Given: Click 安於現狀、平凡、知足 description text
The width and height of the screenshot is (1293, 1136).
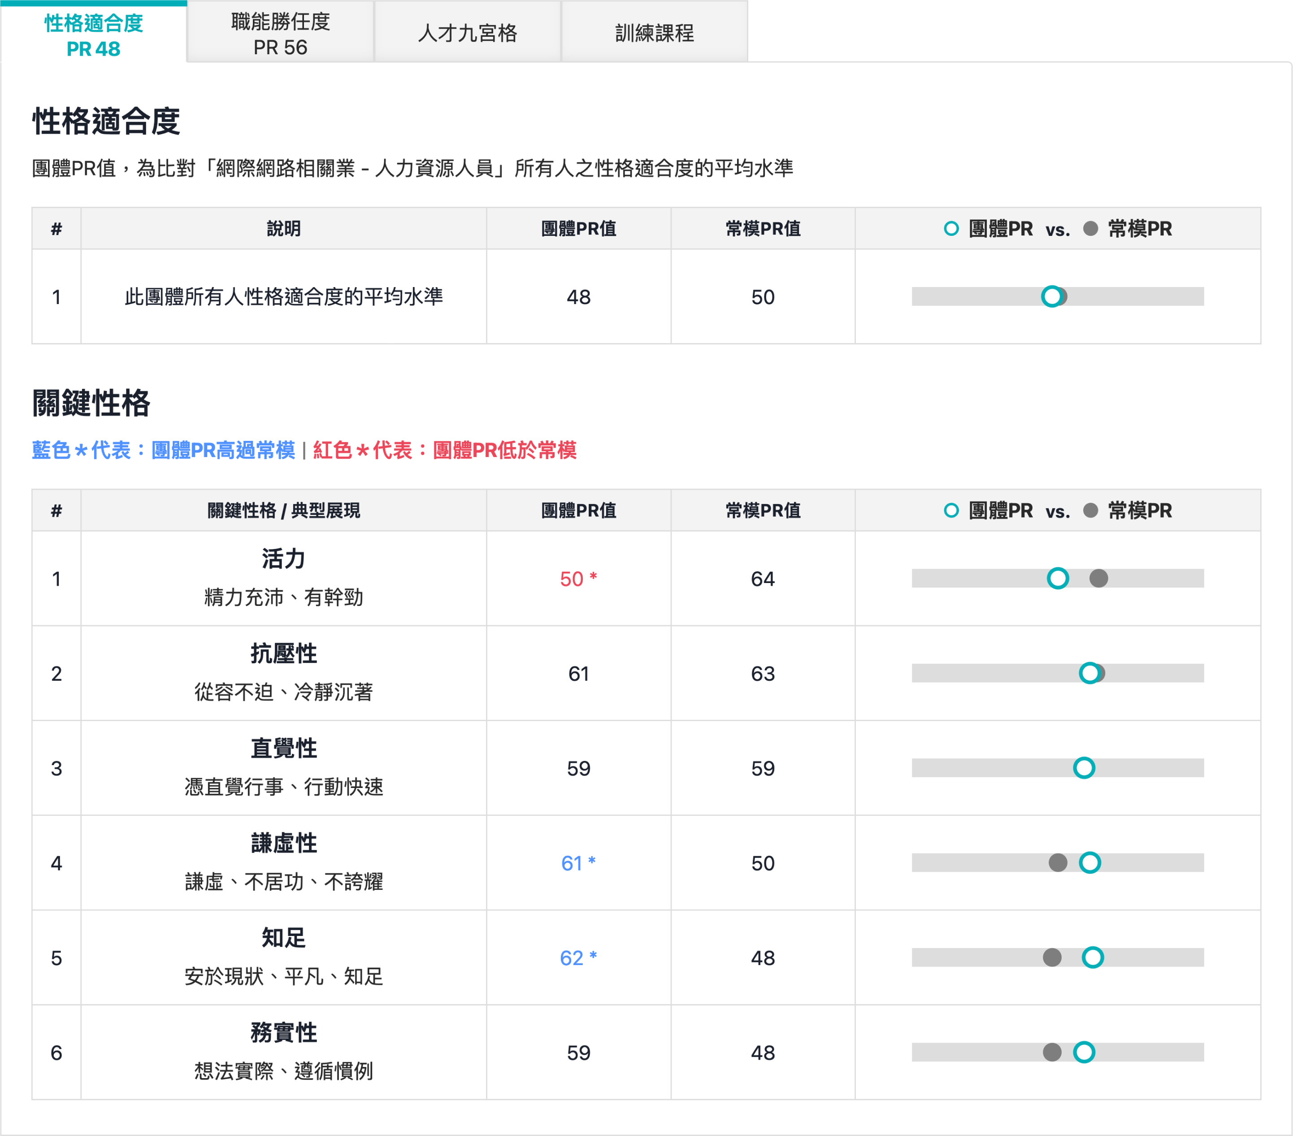Looking at the screenshot, I should (283, 976).
